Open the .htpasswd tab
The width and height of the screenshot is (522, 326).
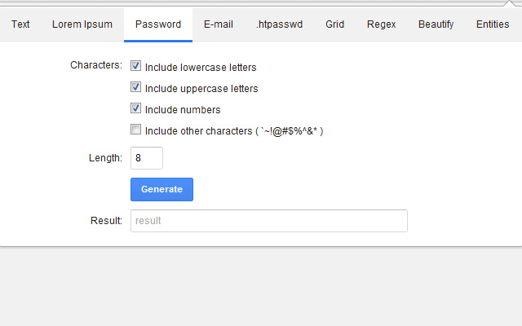(x=279, y=24)
